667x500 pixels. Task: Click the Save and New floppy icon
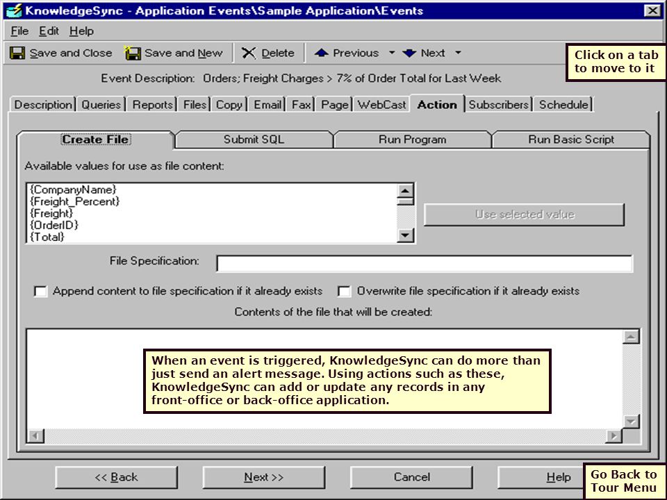coord(132,53)
